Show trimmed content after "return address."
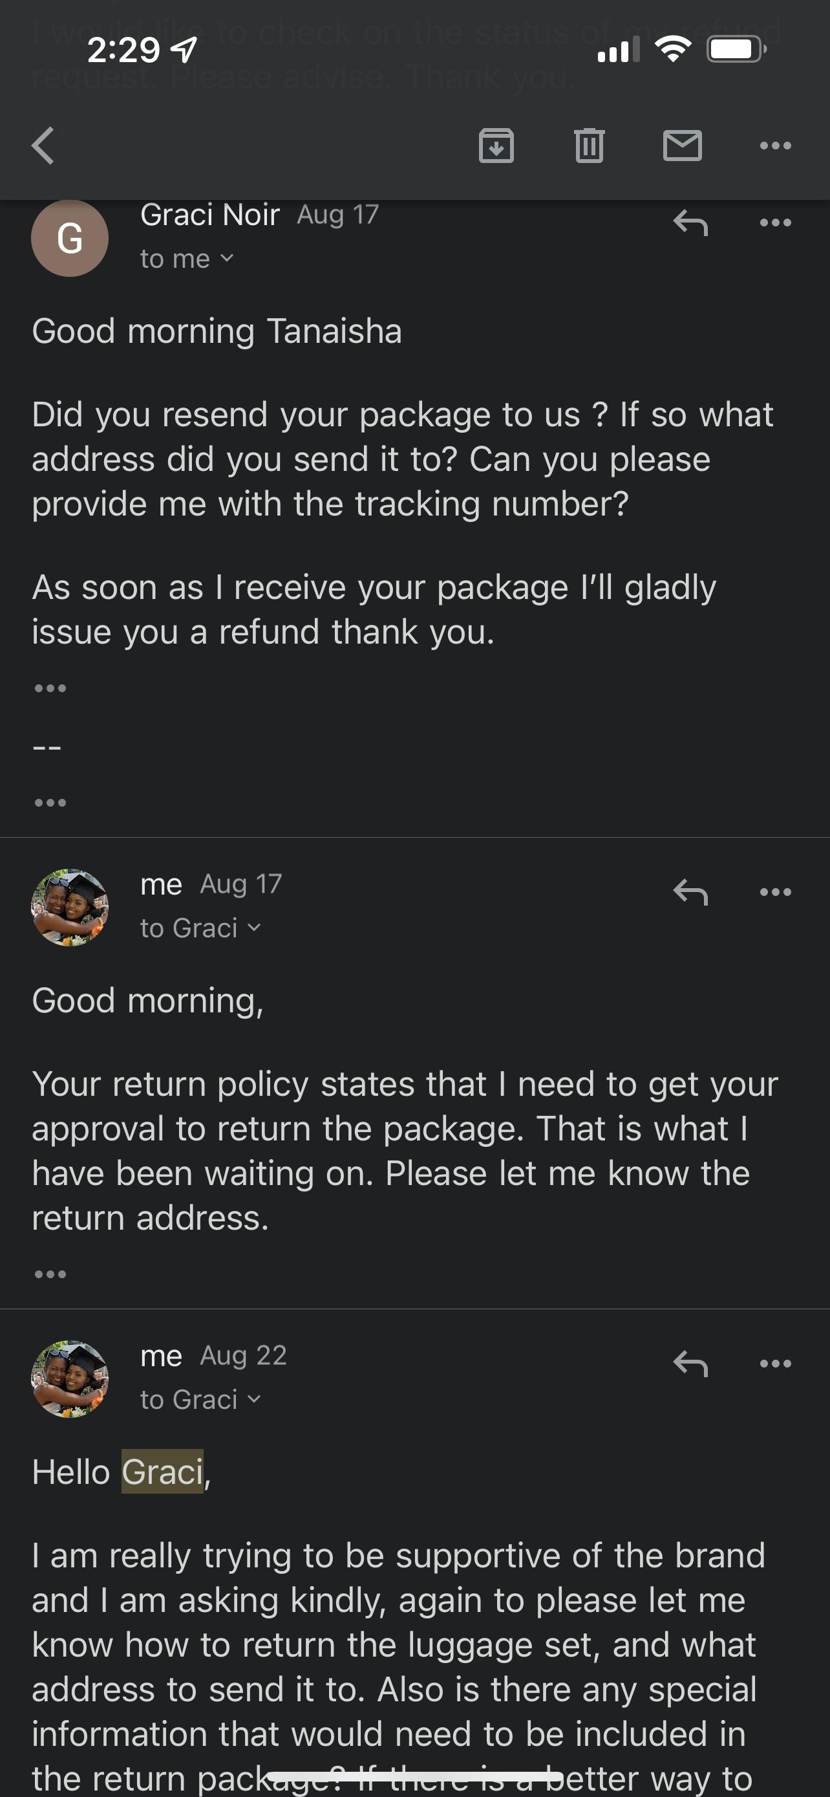The image size is (830, 1797). (50, 1274)
